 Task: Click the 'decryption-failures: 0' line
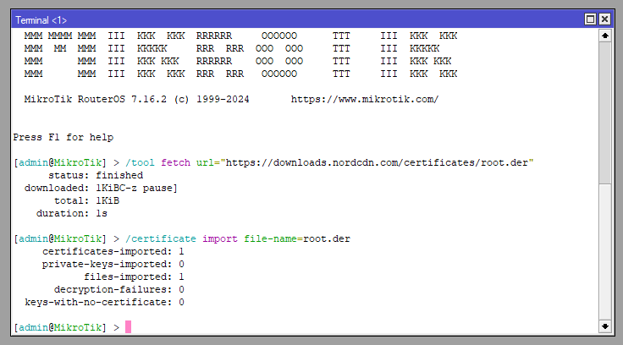point(119,290)
